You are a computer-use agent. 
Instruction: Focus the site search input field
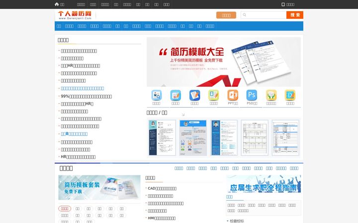[264, 15]
